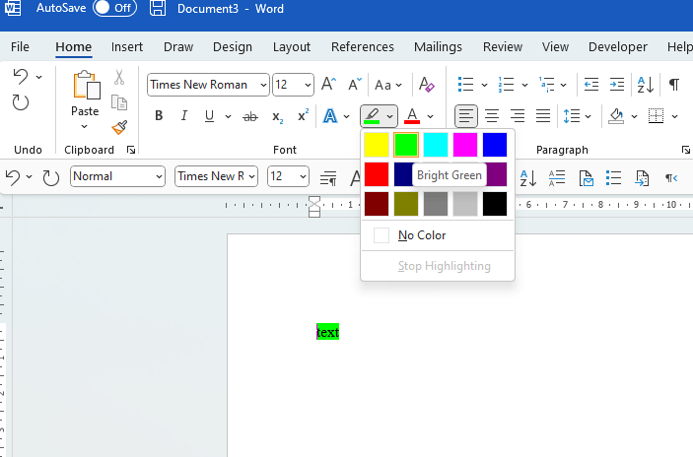Pick the Yellow highlight swatch
Screen dimensions: 693x457
(x=377, y=145)
